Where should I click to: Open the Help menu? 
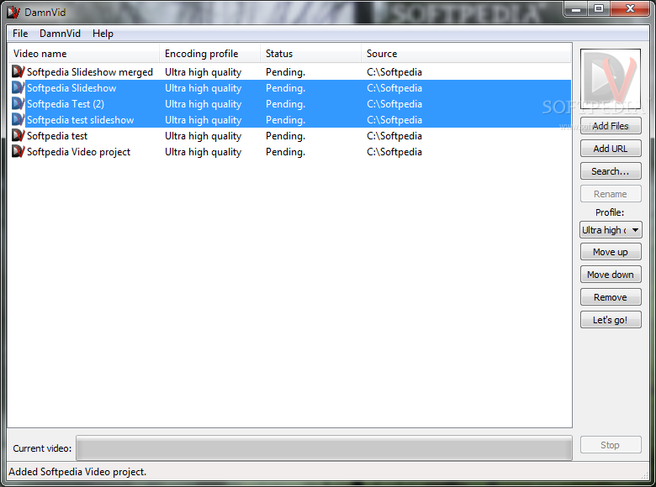click(x=103, y=34)
